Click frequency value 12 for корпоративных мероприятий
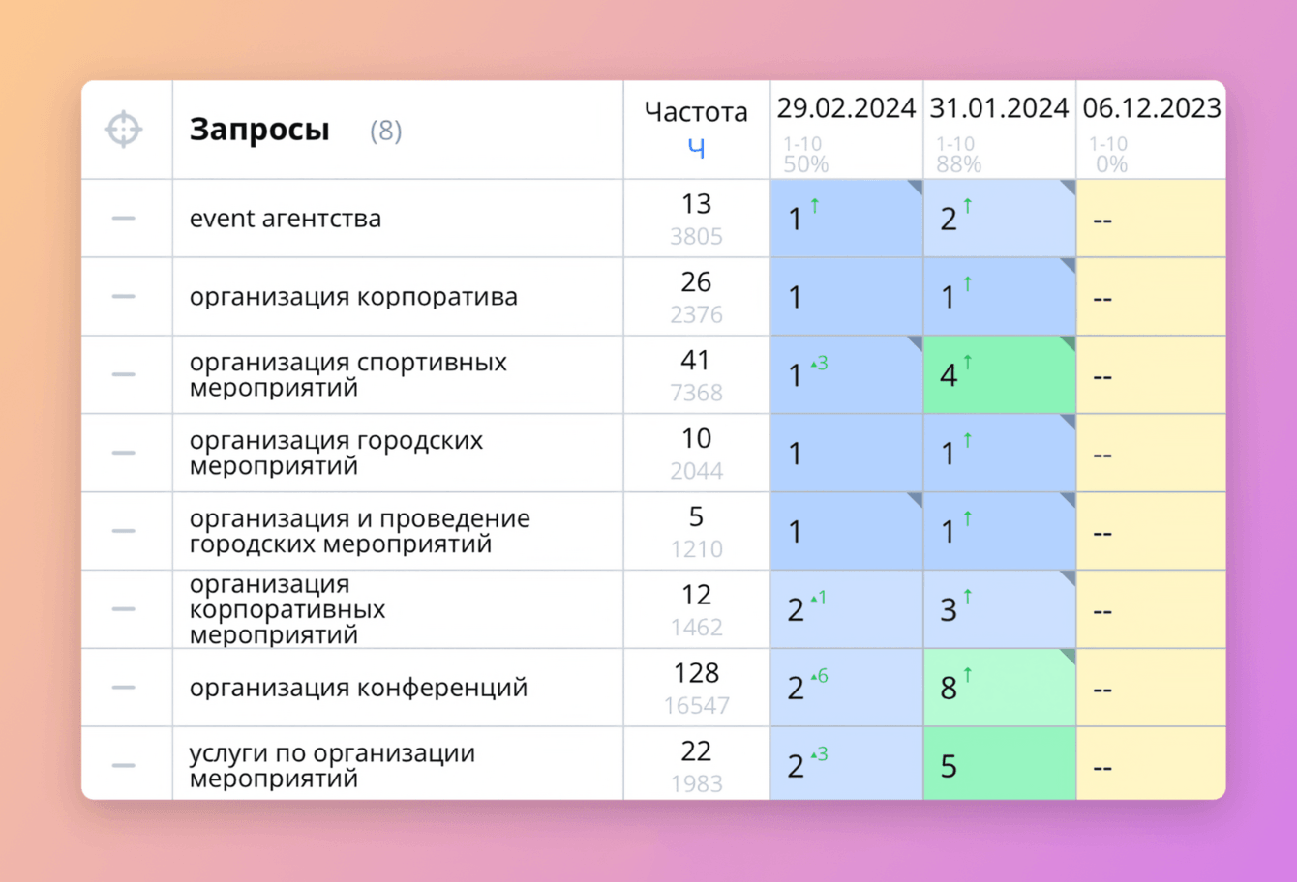Image resolution: width=1297 pixels, height=882 pixels. tap(696, 596)
